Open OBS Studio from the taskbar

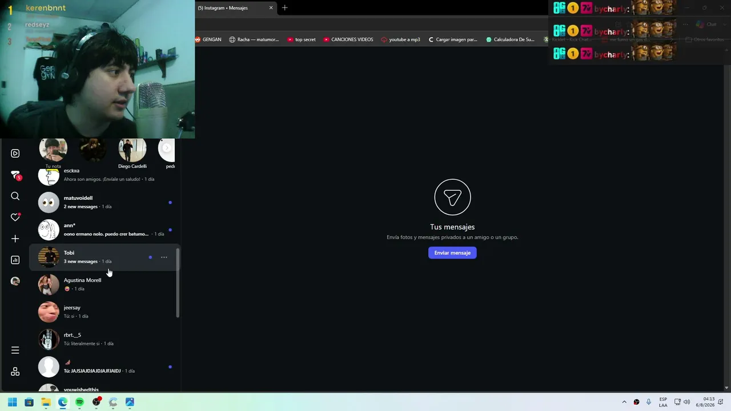[x=97, y=402]
